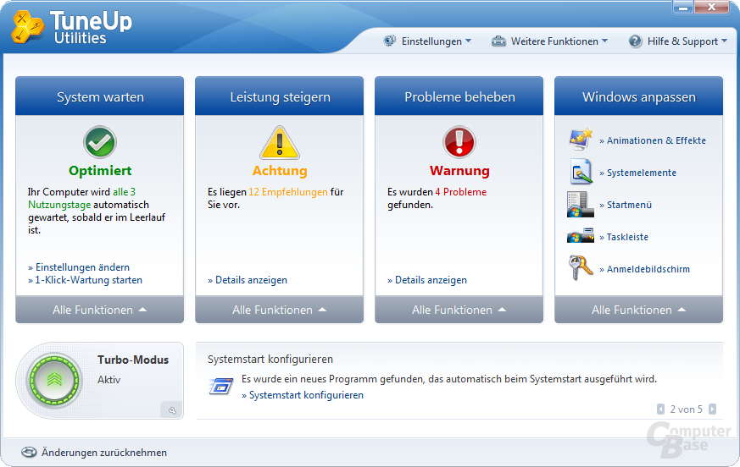This screenshot has height=467, width=740.
Task: Close the TuneUp Utilities window
Action: 712,7
